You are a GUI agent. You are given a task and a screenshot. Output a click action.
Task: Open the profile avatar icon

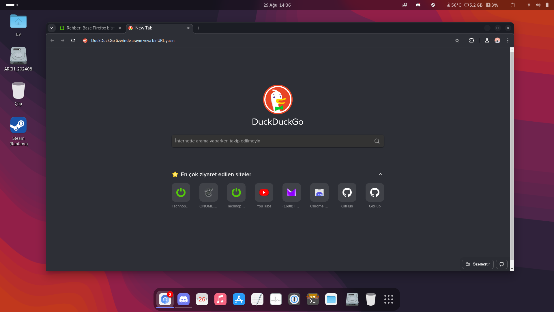[x=497, y=40]
